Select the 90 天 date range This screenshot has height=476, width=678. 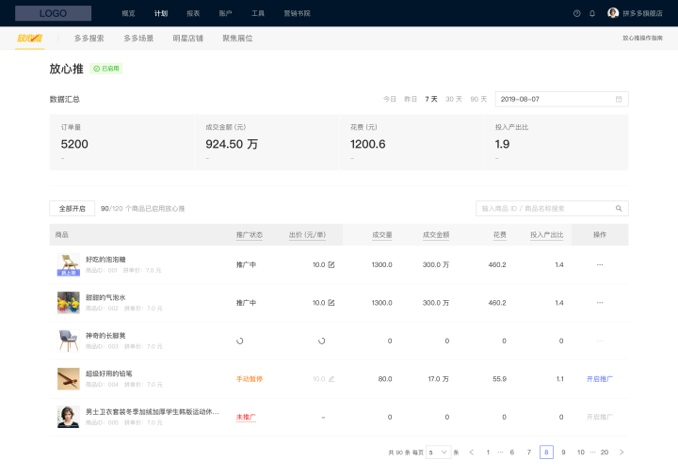478,99
